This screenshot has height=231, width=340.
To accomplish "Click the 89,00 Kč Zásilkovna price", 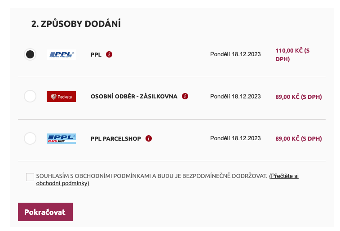I will click(299, 97).
